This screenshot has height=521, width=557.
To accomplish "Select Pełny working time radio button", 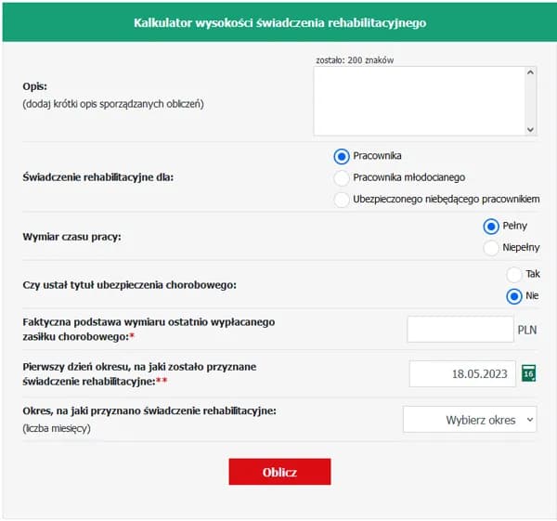I will pos(492,226).
